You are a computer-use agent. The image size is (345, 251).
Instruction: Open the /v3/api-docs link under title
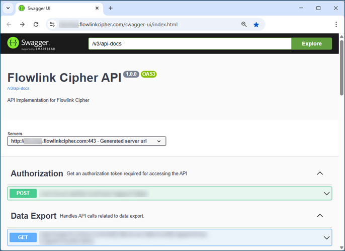(x=18, y=88)
